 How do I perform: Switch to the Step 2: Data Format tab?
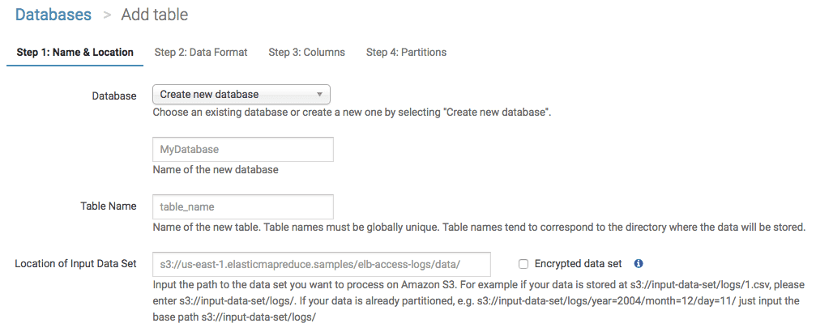[x=201, y=53]
